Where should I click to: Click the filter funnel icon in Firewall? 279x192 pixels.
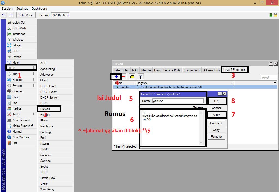pos(141,77)
